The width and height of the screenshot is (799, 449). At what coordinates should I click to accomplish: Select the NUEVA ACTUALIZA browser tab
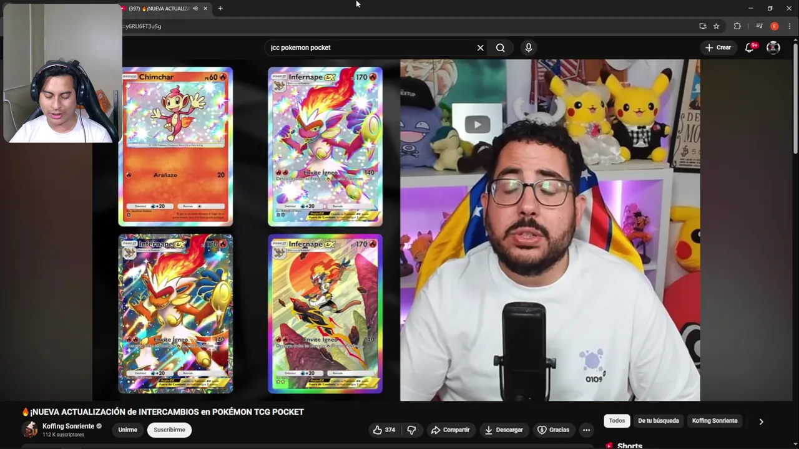pos(160,9)
